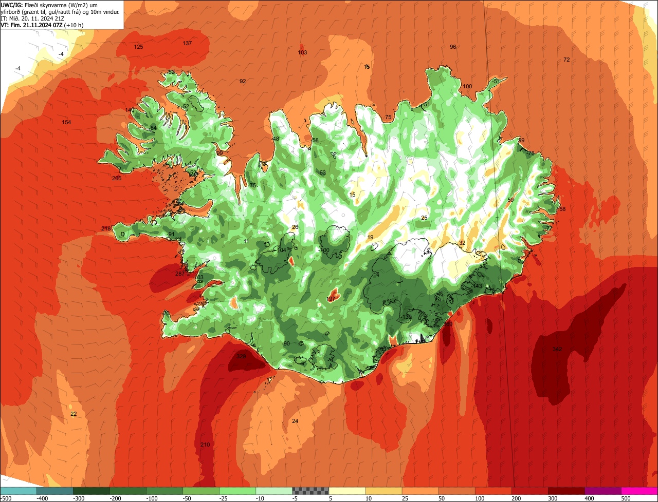Click the map value 342 in the southeast sea
Viewport: 658px width, 502px height.
click(x=557, y=349)
